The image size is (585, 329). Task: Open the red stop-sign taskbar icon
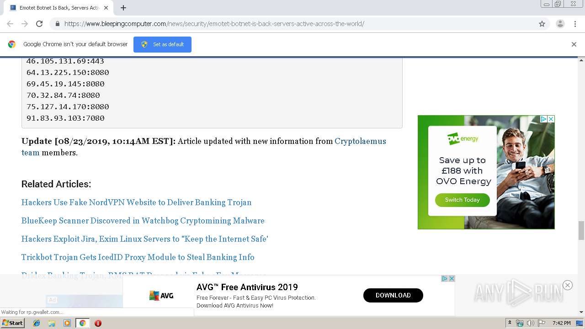pos(98,323)
